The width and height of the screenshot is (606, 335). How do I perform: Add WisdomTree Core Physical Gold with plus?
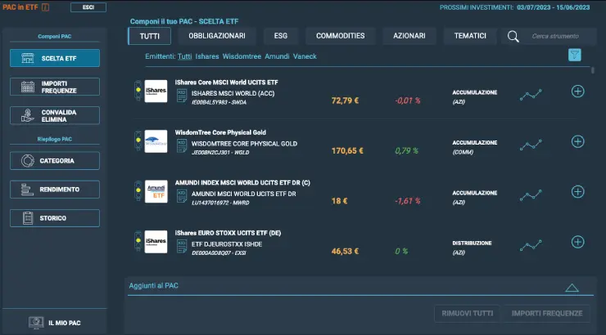click(578, 141)
